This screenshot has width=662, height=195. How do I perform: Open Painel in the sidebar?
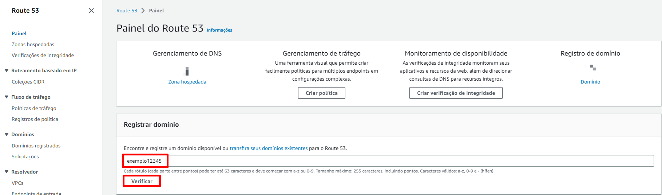(19, 33)
